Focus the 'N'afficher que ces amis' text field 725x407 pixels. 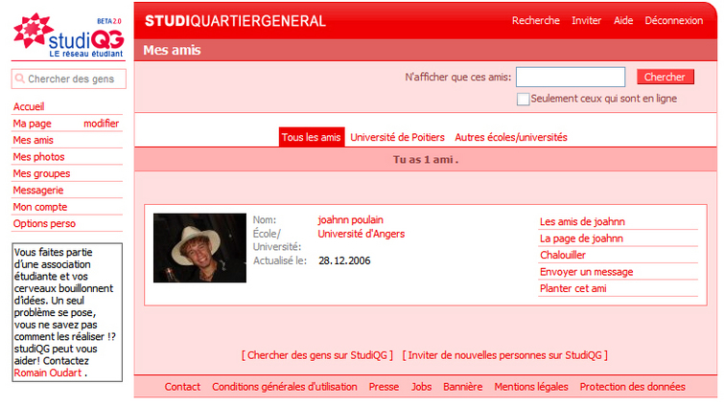click(x=571, y=77)
